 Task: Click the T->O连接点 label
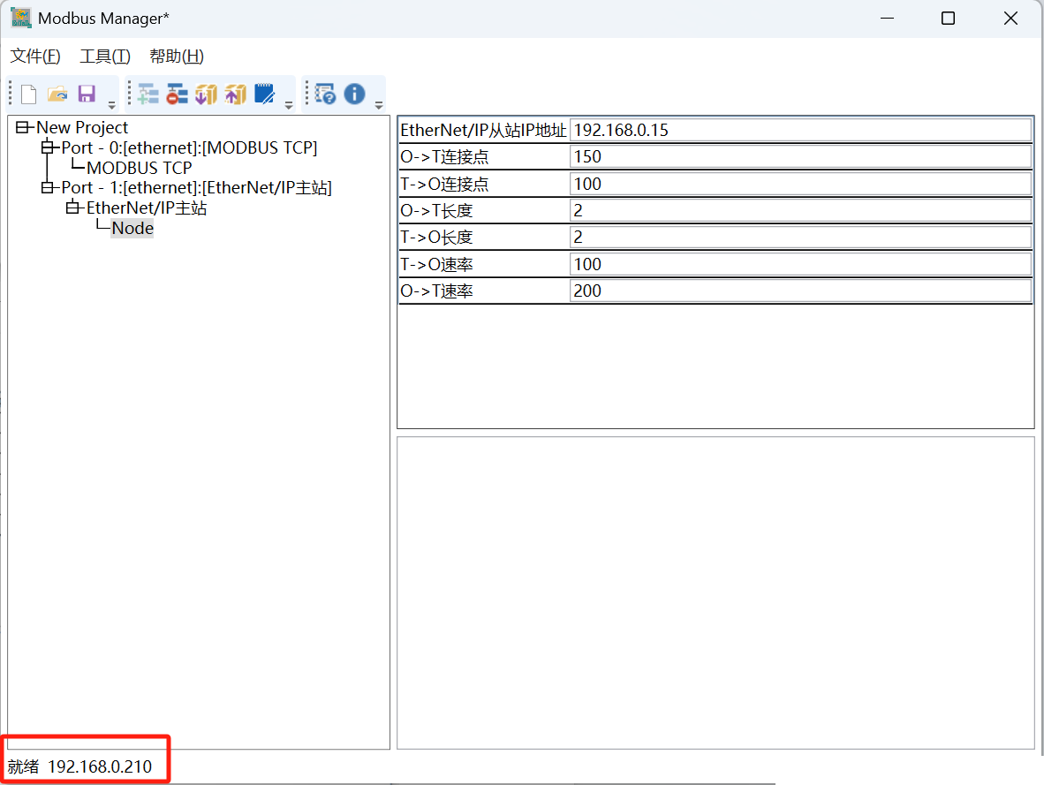(444, 184)
